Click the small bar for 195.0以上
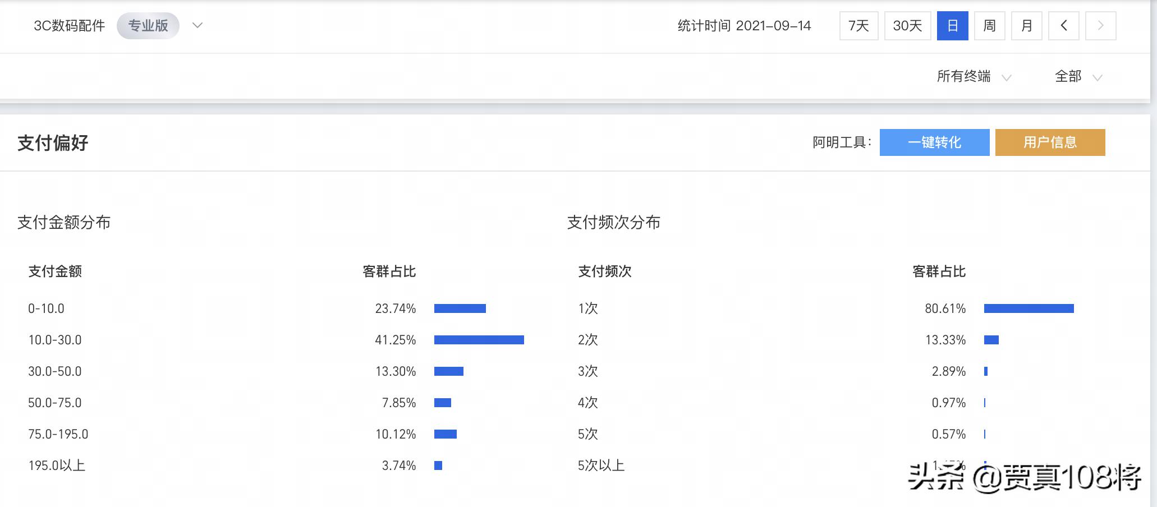This screenshot has height=507, width=1157. click(x=438, y=465)
